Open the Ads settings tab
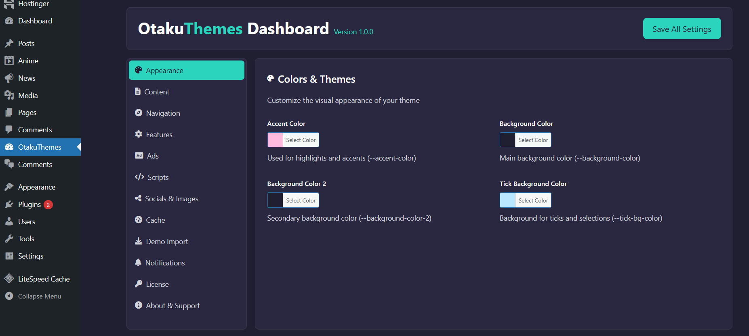 [187, 156]
